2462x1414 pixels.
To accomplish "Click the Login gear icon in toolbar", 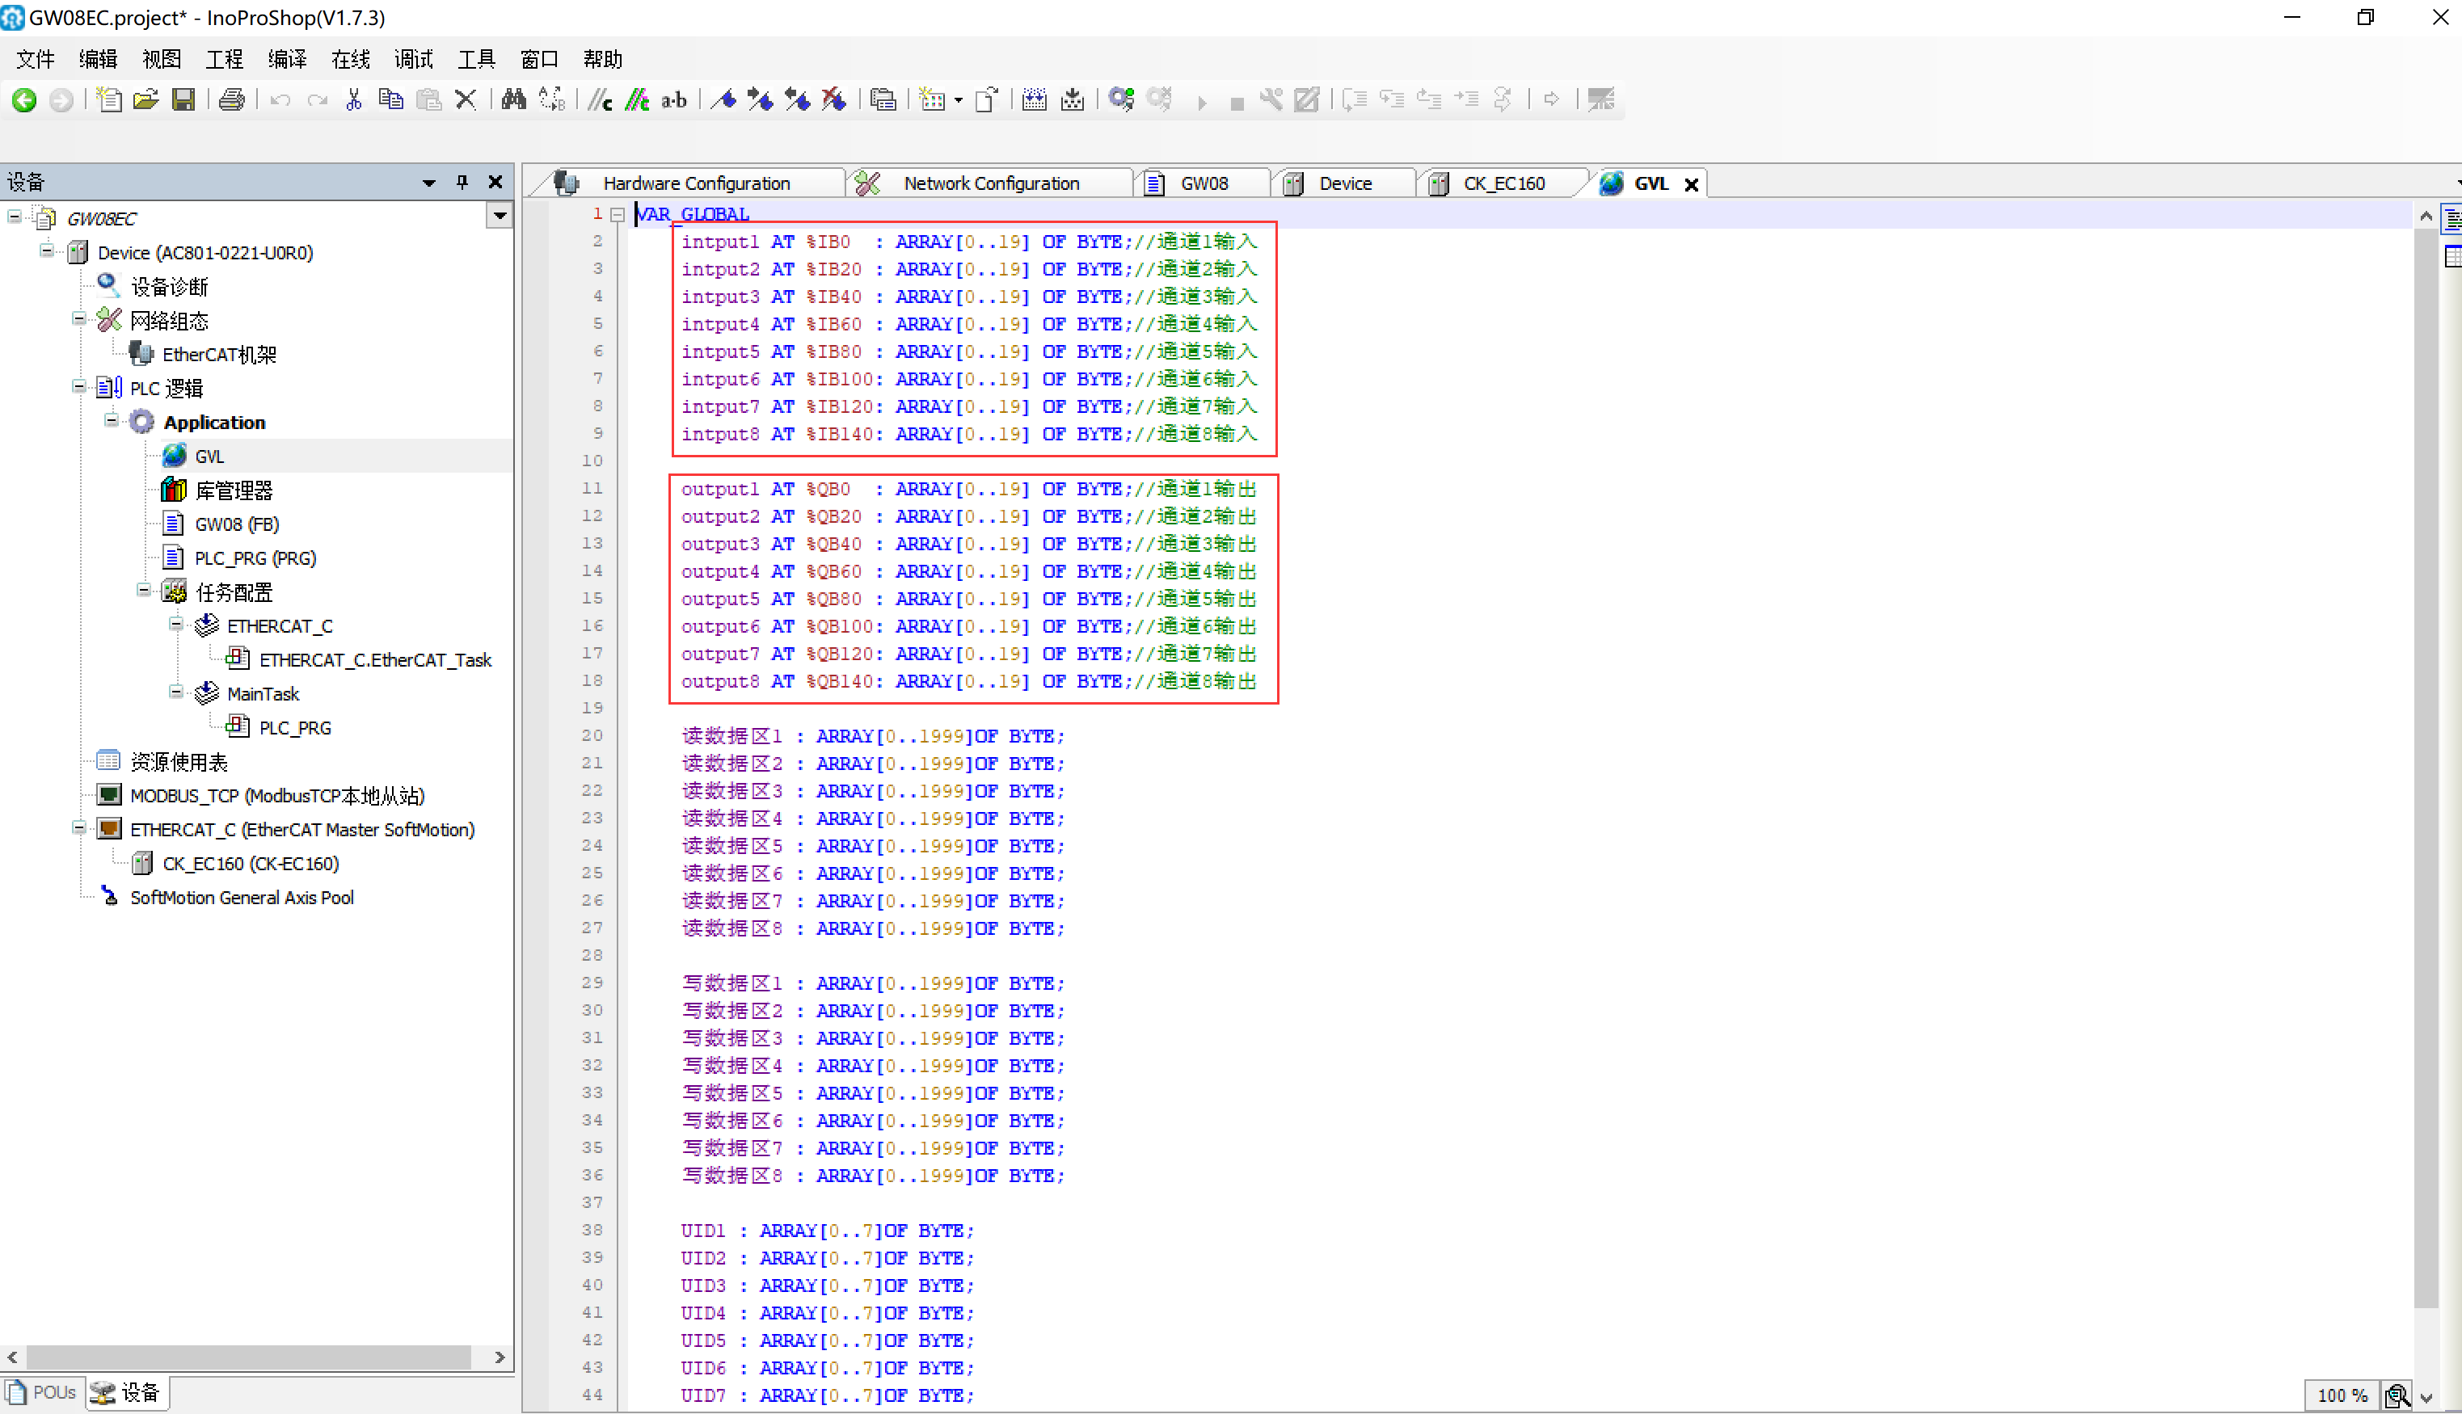I will coord(1121,99).
